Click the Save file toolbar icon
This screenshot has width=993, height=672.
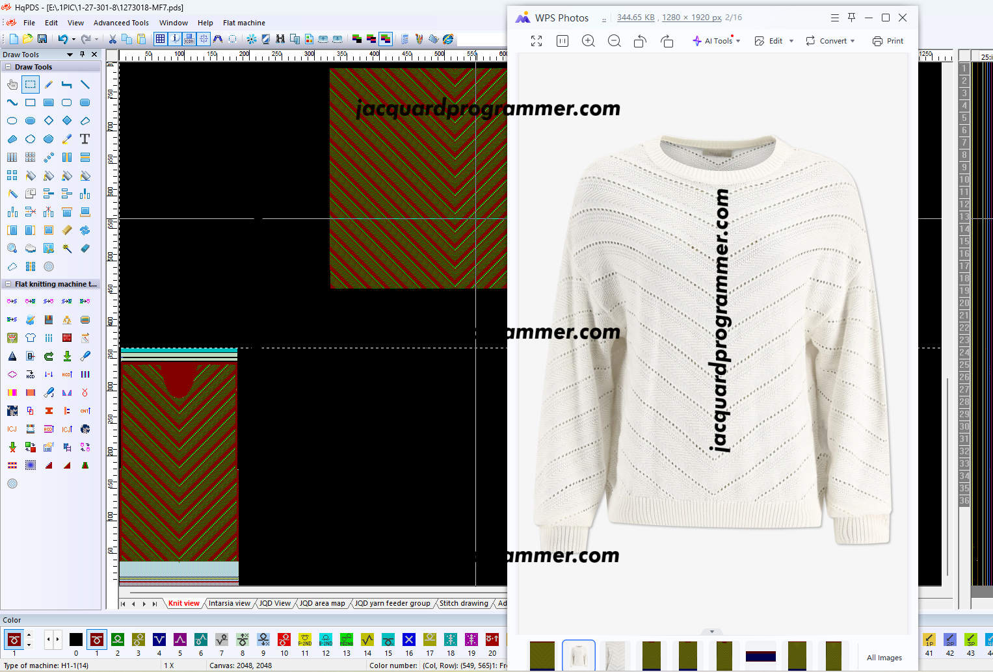pyautogui.click(x=42, y=39)
